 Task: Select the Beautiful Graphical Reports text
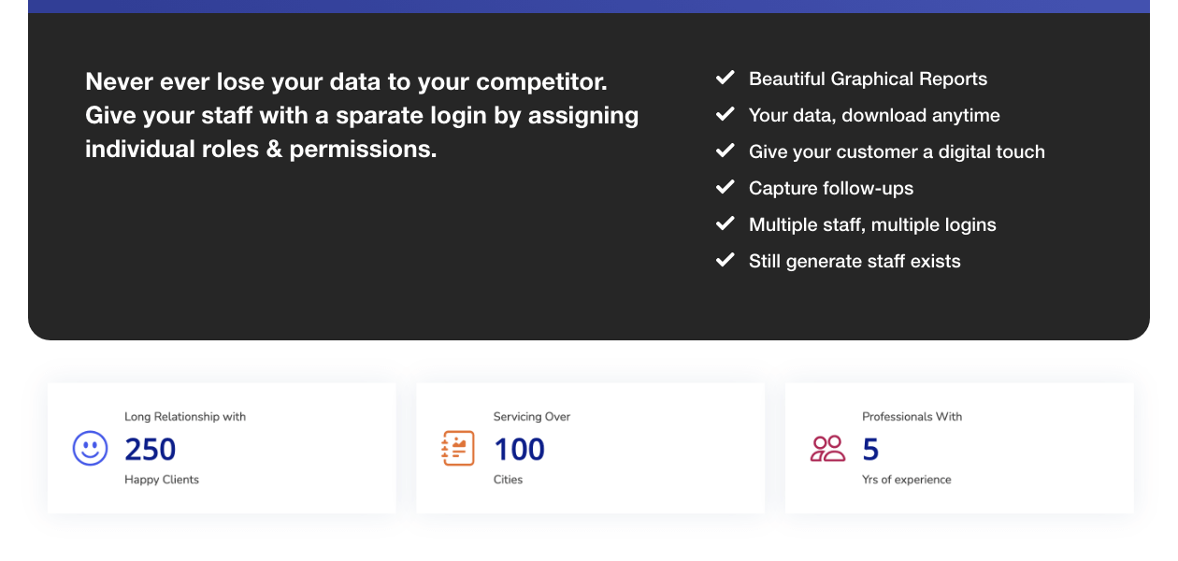(868, 79)
